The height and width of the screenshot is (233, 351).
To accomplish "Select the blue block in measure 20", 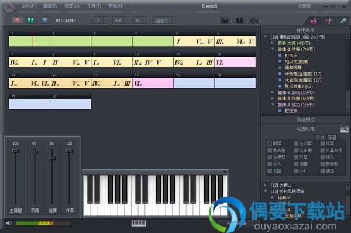I will [x=71, y=104].
